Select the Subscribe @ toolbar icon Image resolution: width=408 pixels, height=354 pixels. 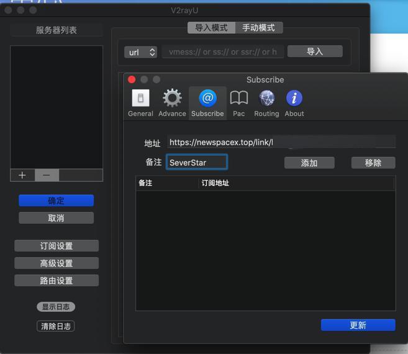(x=207, y=103)
